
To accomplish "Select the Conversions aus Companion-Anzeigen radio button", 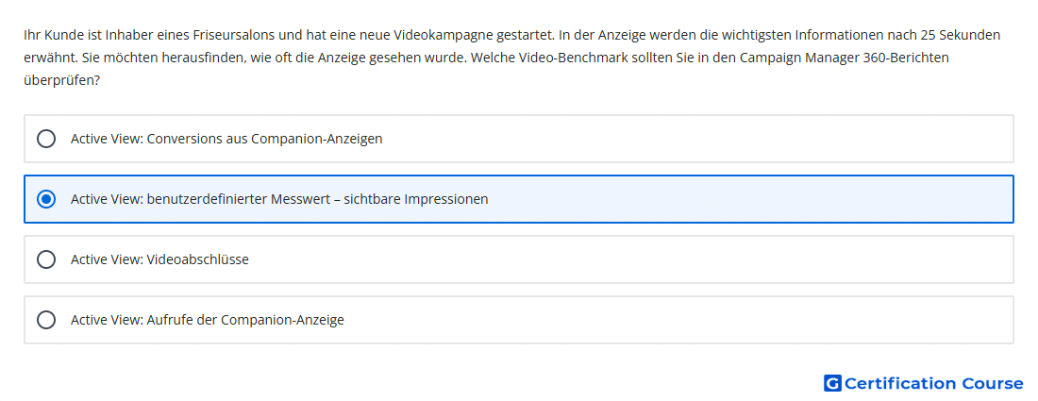I will 46,139.
